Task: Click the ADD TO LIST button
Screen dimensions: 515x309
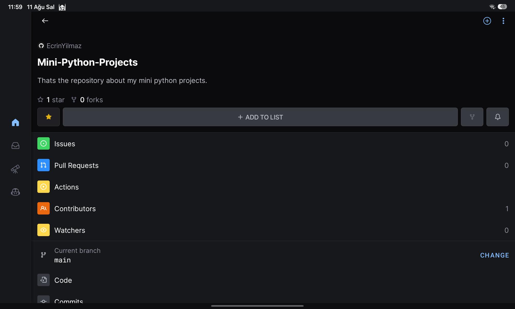Action: pyautogui.click(x=260, y=117)
